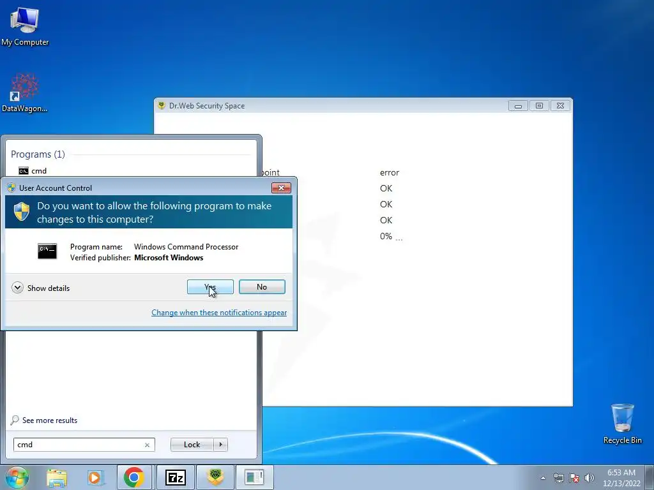Screen dimensions: 654x490
Task: Click the Programs (1) header
Action: [38, 154]
